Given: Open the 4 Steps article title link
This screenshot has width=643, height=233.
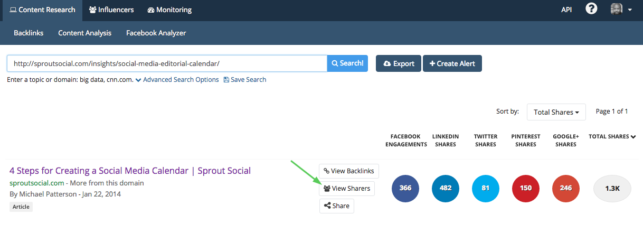Looking at the screenshot, I should tap(130, 171).
